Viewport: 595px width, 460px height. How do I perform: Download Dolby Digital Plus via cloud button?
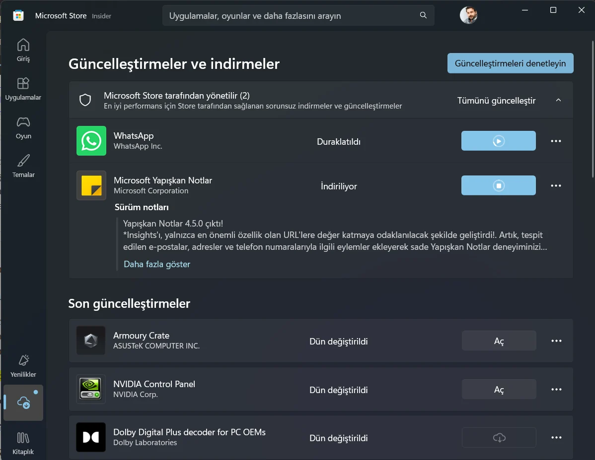(x=499, y=438)
